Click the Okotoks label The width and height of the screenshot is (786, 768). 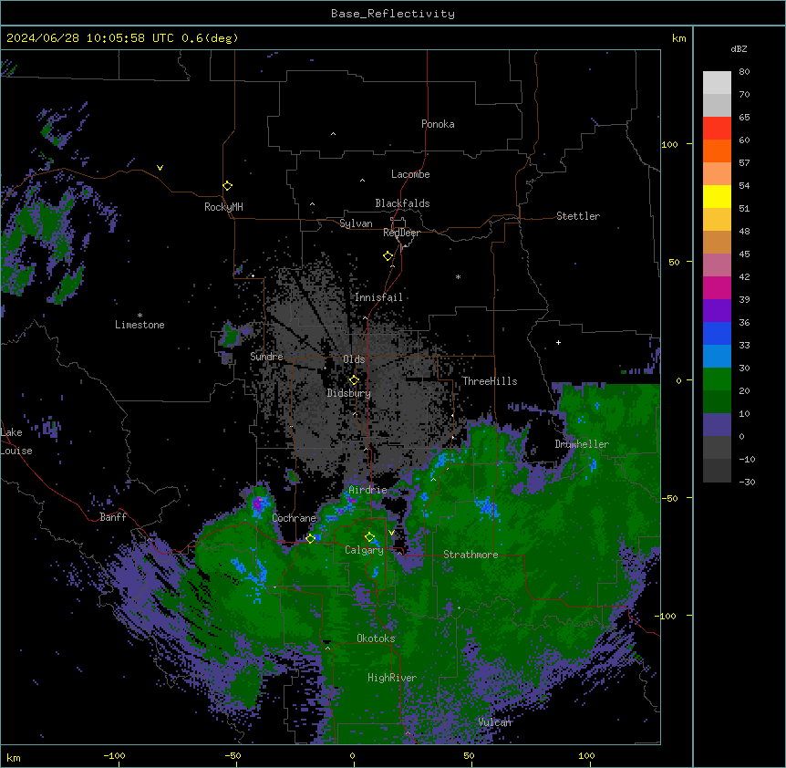click(x=376, y=638)
